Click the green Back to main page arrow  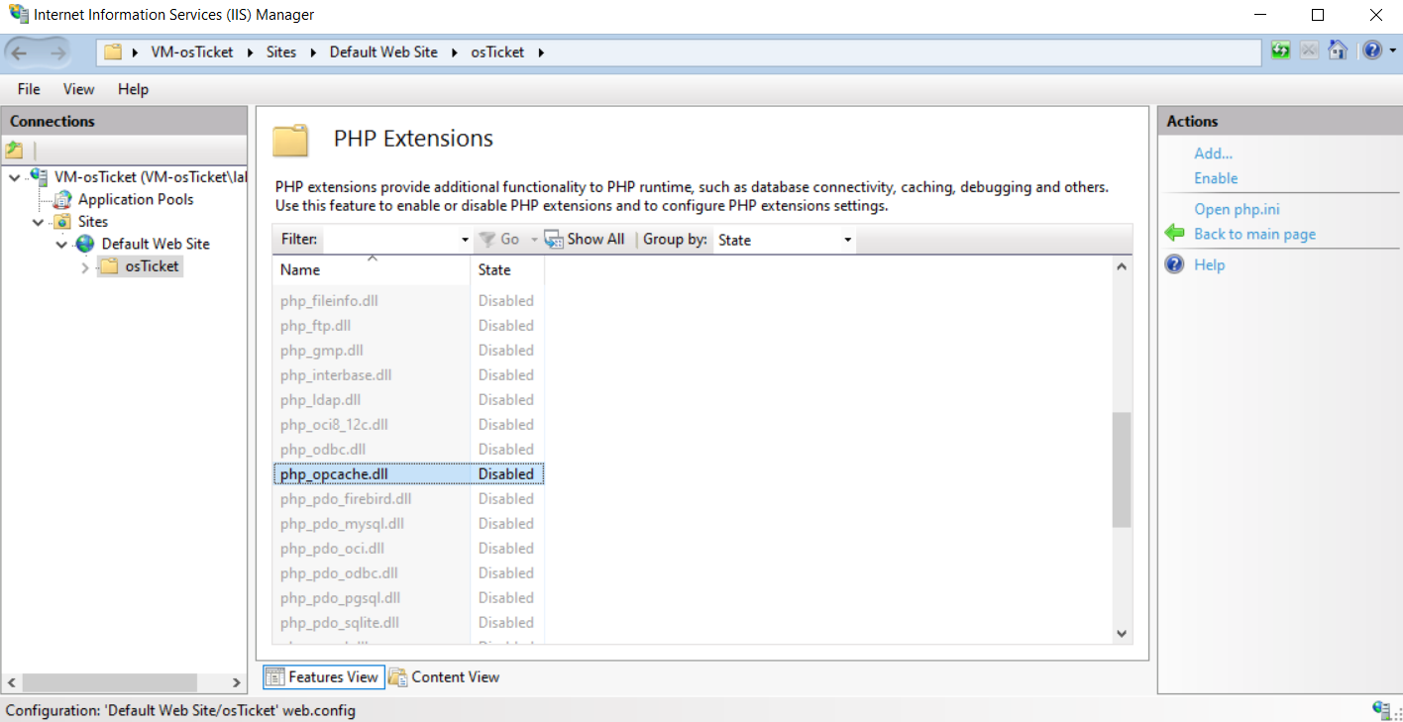(x=1175, y=234)
